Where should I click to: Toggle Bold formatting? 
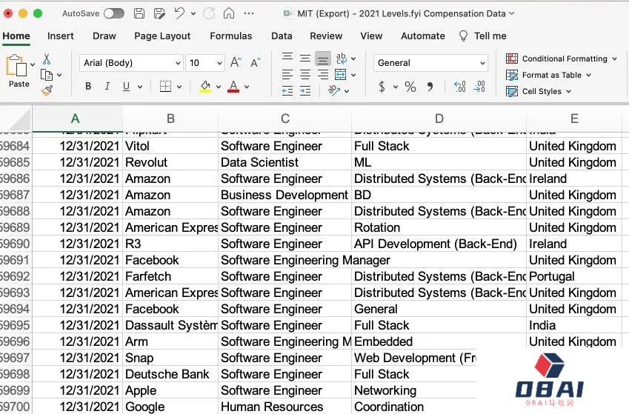click(88, 86)
